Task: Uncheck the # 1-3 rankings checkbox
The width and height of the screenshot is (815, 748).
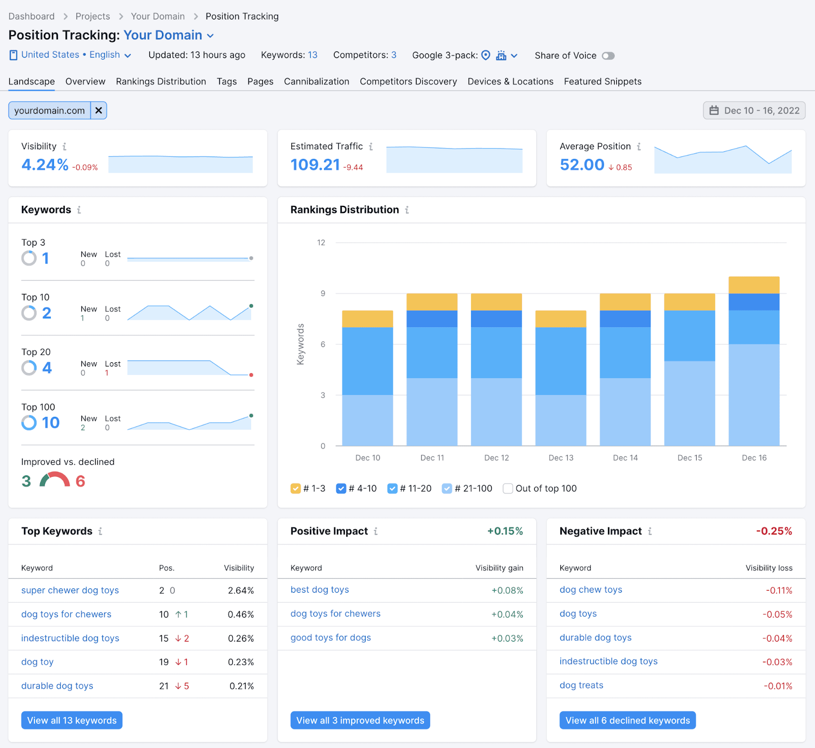Action: pos(295,488)
